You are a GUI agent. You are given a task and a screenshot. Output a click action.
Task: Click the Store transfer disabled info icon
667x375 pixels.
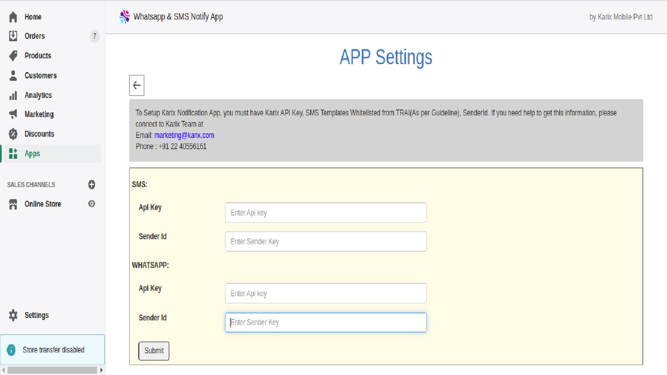[11, 349]
